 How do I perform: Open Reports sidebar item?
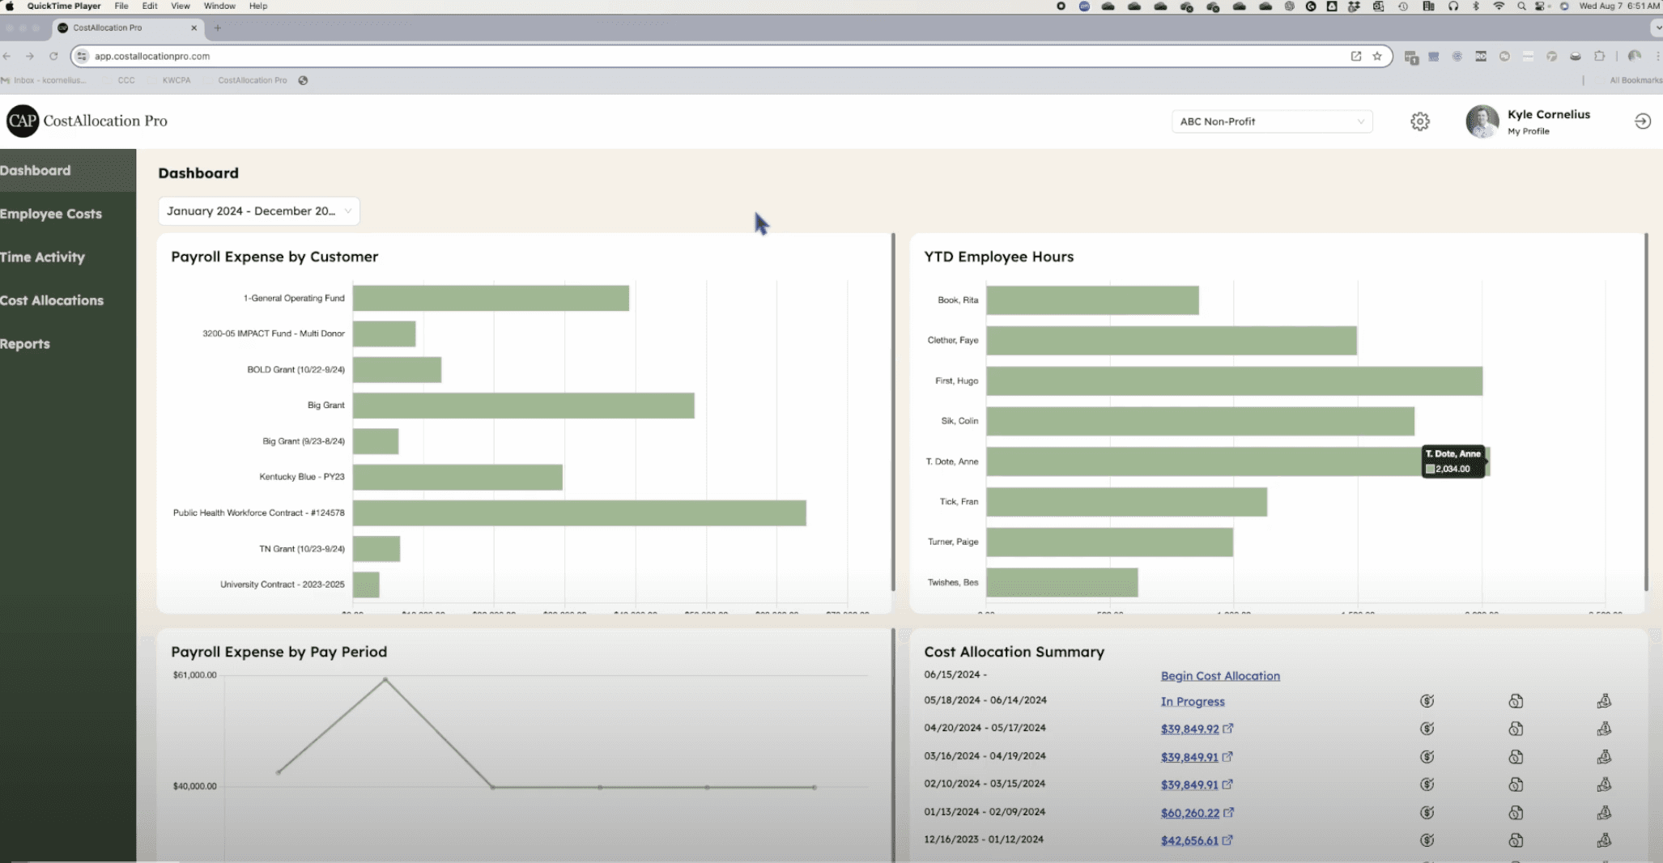(25, 343)
